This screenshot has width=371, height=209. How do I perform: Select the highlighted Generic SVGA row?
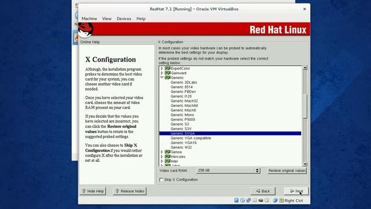point(230,134)
